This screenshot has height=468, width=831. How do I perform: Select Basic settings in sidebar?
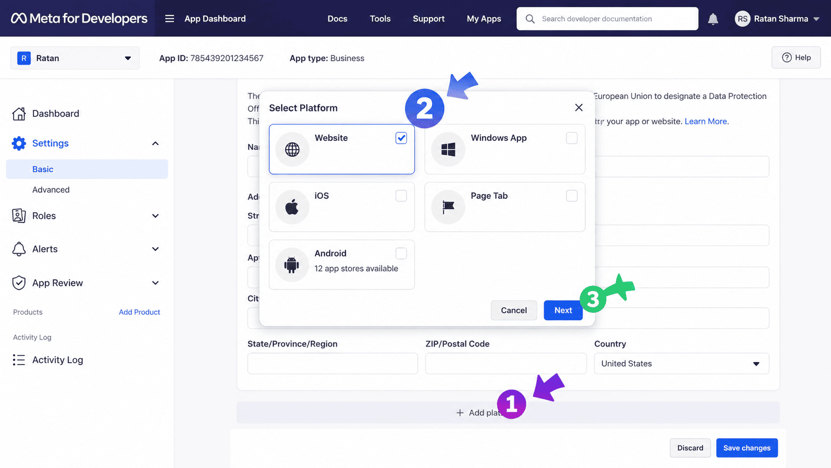[x=87, y=169]
